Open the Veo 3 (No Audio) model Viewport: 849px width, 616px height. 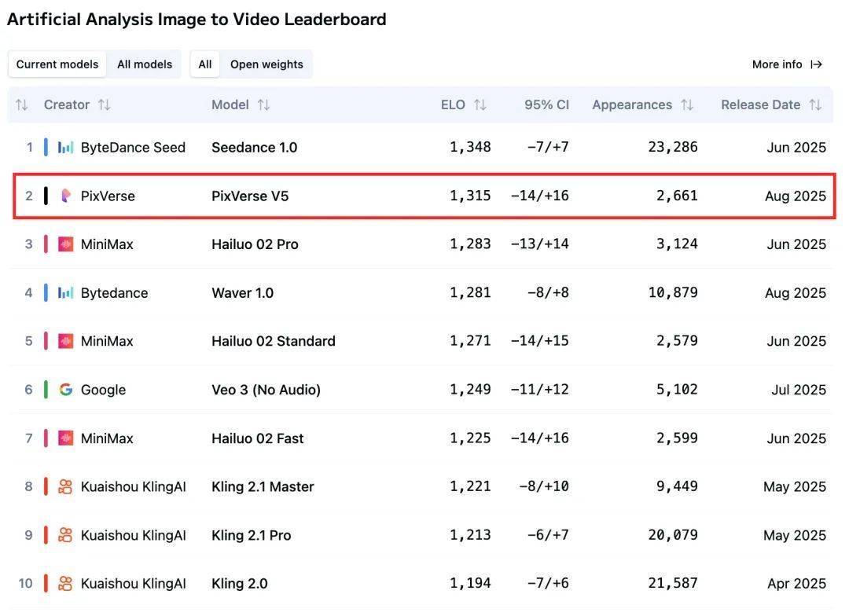pos(266,390)
